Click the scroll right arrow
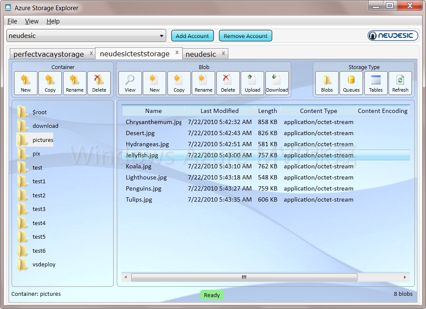The height and width of the screenshot is (309, 426). 405,277
